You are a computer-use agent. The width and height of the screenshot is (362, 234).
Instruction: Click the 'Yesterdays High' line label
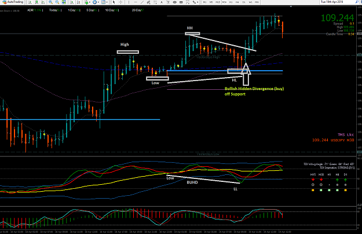click(x=208, y=57)
